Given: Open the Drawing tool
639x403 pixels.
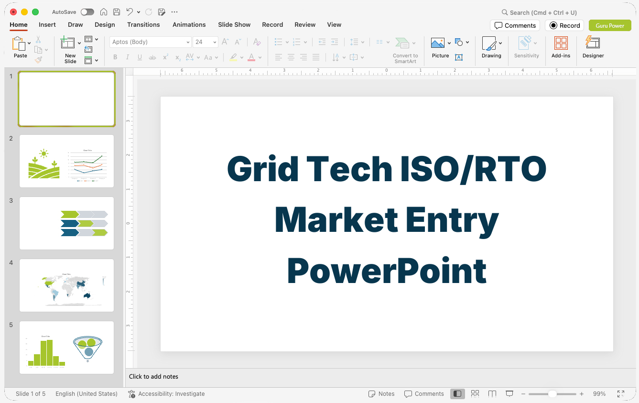Looking at the screenshot, I should [x=489, y=43].
